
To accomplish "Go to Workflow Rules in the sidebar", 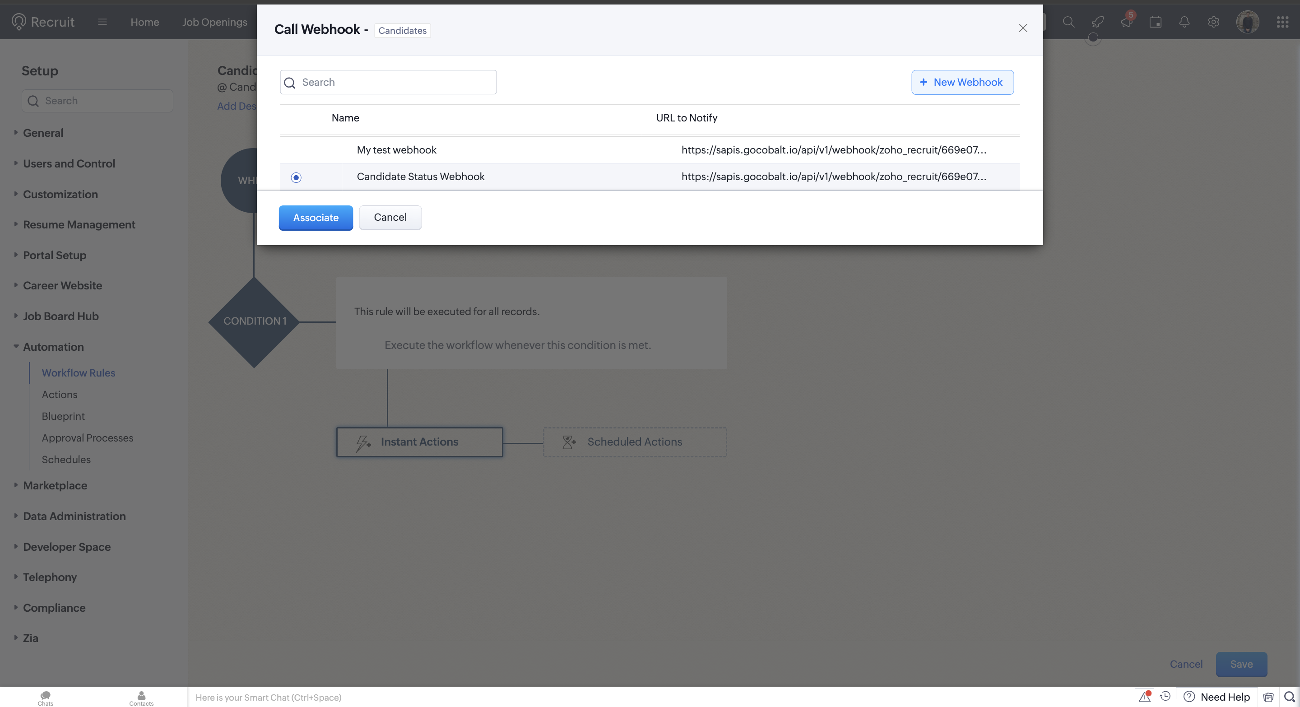I will [x=78, y=372].
